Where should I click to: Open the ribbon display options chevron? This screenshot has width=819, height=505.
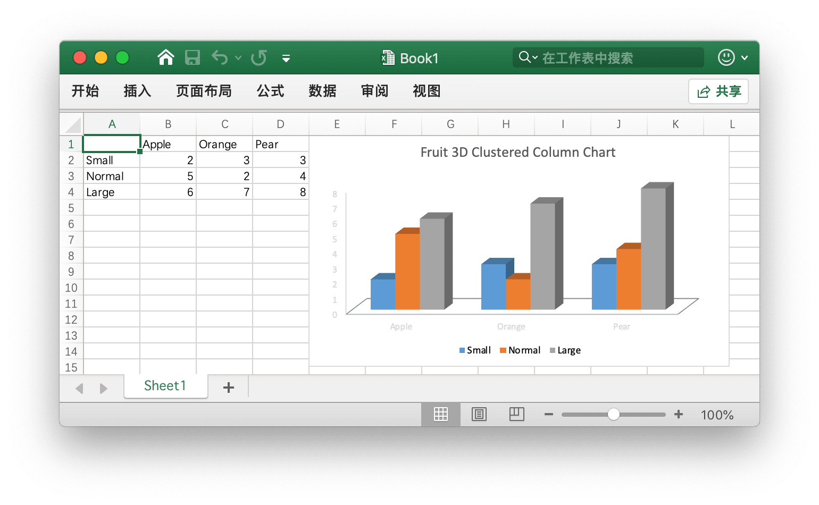click(286, 58)
